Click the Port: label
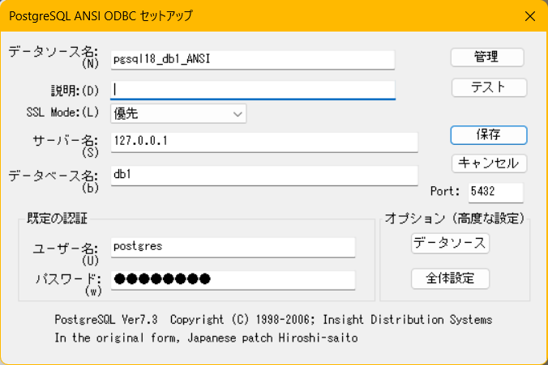 point(444,191)
